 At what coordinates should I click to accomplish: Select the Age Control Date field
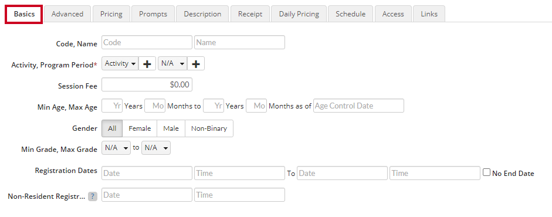pos(359,106)
